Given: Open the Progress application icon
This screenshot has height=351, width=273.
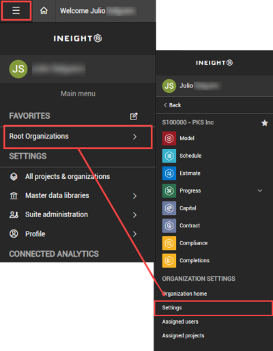Looking at the screenshot, I should click(169, 191).
